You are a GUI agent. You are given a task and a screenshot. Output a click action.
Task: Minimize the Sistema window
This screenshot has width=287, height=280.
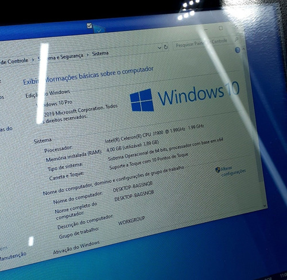[205, 30]
